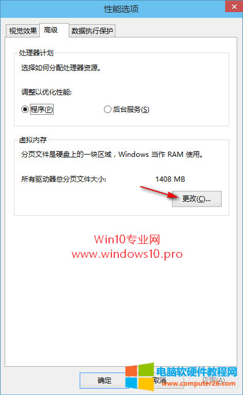Click the 处理器计划 group label

[36, 53]
